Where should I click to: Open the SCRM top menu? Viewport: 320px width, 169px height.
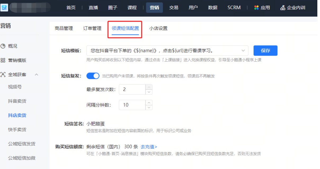(234, 8)
